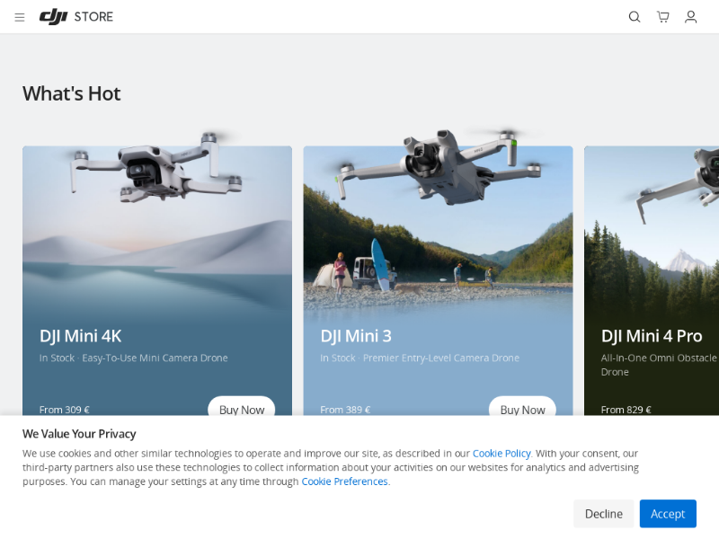
Task: Click the From 829 € price
Action: click(626, 410)
